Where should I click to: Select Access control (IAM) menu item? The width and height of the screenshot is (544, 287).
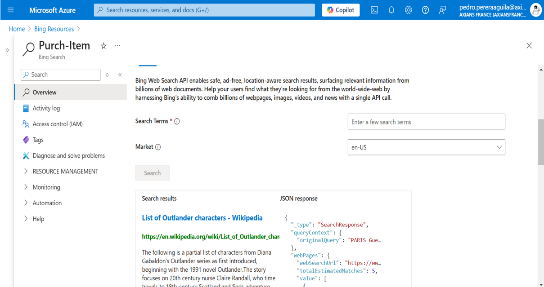tap(58, 124)
